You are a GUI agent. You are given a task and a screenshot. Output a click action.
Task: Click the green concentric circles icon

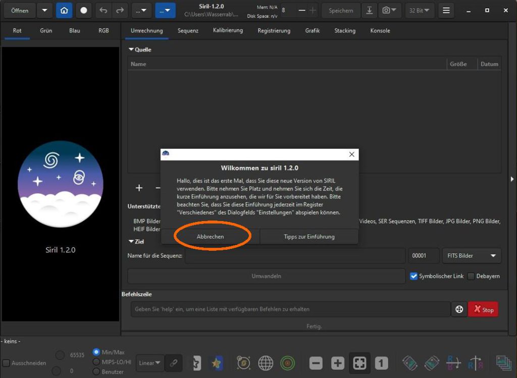(288, 363)
